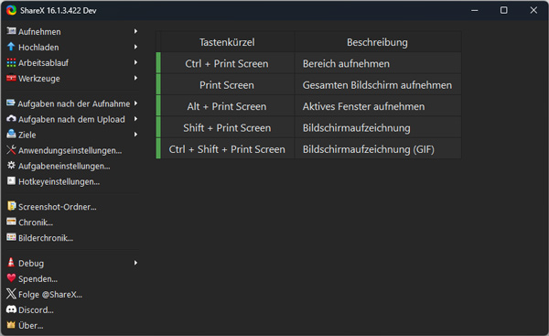The width and height of the screenshot is (549, 336).
Task: Click the Aufgaben nach dem Upload cloud icon
Action: [11, 119]
